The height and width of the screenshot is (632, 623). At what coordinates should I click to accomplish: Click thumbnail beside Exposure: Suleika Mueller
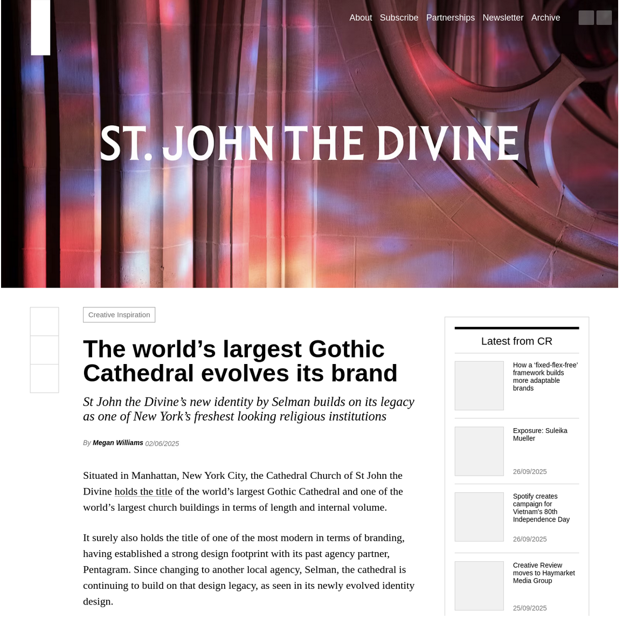479,451
